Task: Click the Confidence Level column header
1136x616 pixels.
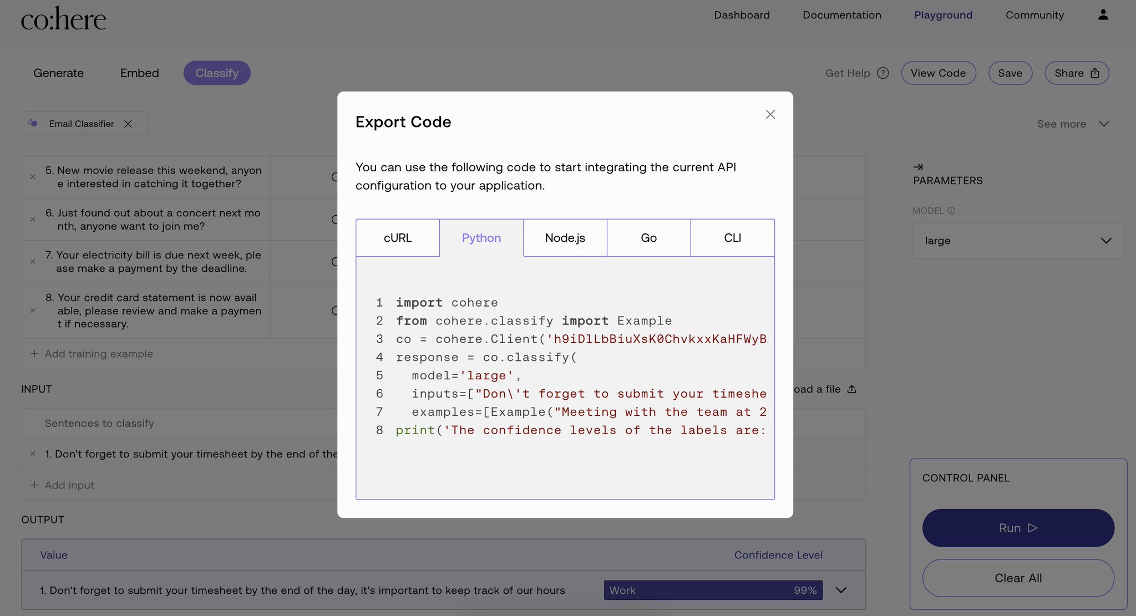Action: pos(778,555)
